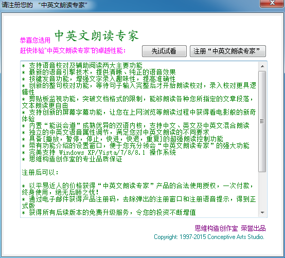Click the line about 免费升级服务
Screen dimensions: 285x258
click(x=109, y=212)
